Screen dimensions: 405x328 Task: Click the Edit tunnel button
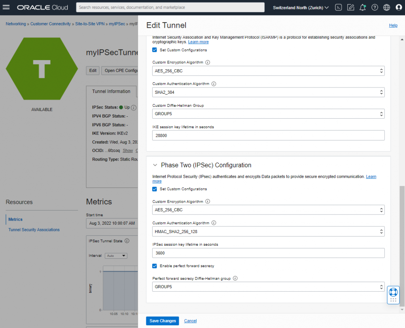(x=93, y=70)
